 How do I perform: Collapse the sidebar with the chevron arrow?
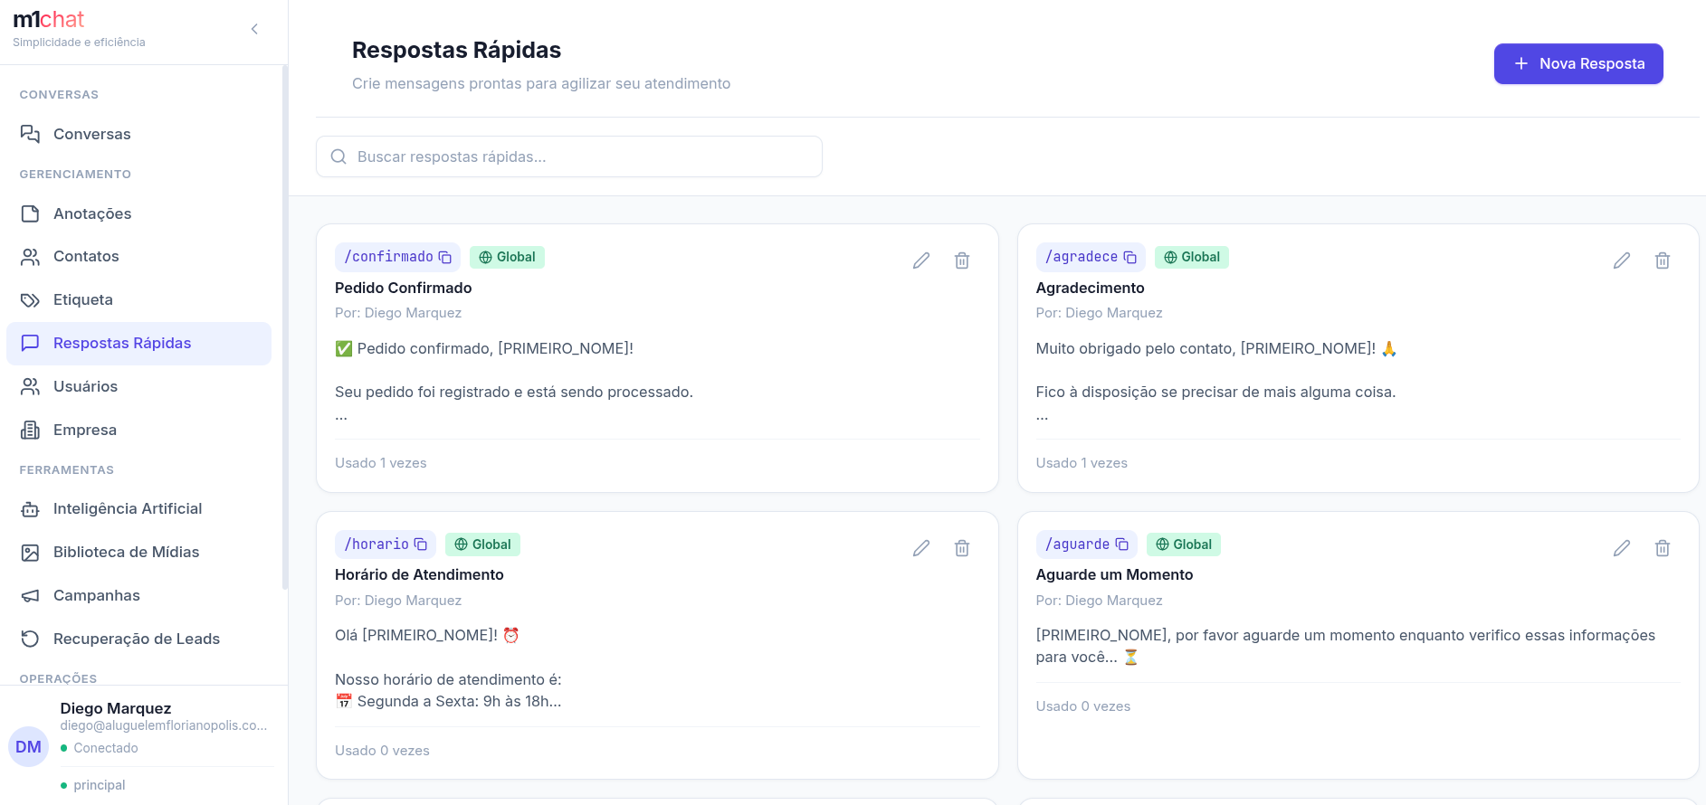(x=254, y=29)
